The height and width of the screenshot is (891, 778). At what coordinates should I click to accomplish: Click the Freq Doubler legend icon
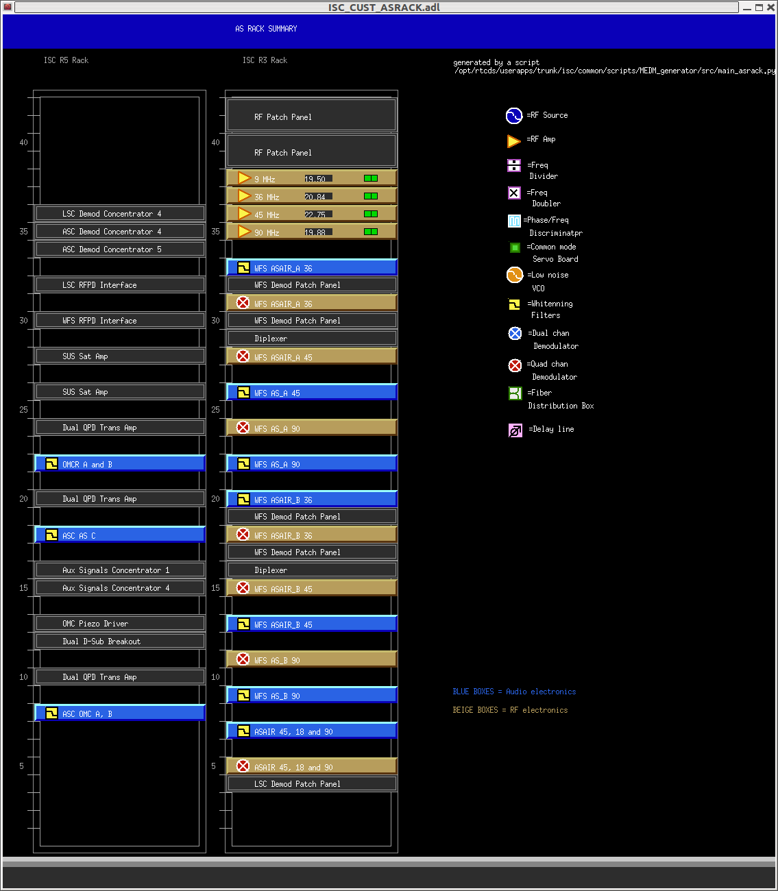click(514, 193)
